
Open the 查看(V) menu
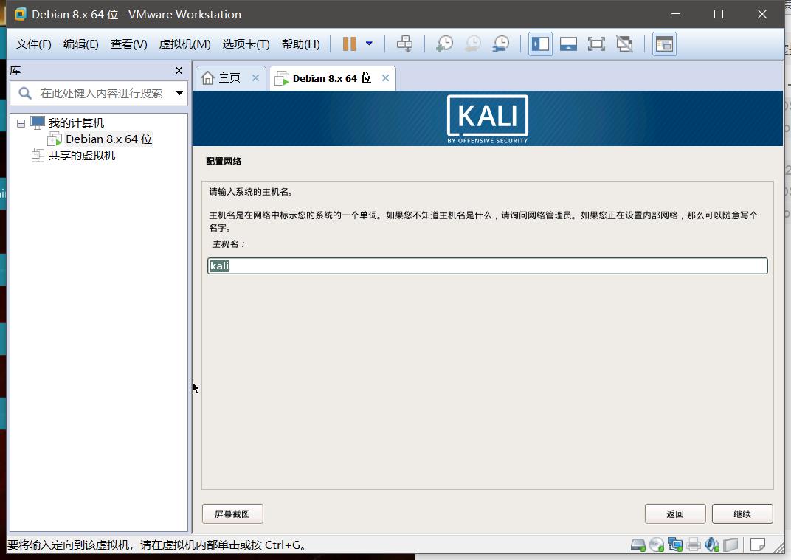point(128,44)
